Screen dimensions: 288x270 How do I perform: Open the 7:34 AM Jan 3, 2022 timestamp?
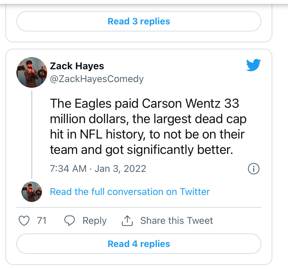98,169
